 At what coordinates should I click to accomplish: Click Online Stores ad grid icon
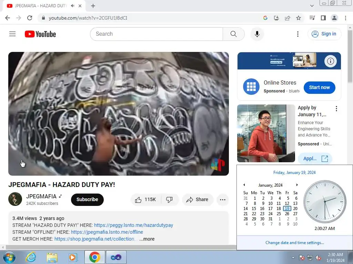(x=251, y=87)
